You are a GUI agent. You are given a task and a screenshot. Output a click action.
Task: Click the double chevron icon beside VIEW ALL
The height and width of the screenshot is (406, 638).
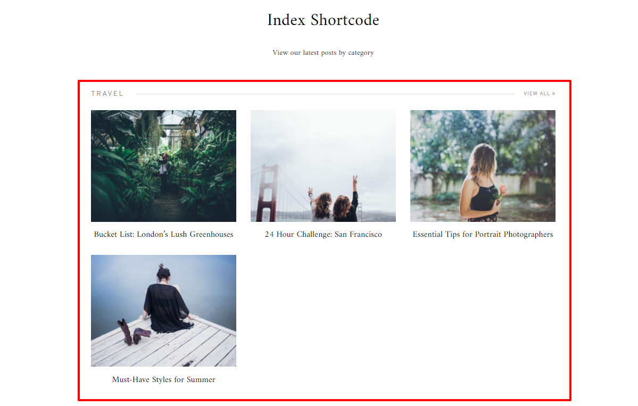(553, 94)
